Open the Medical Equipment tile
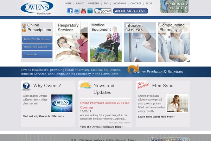 pyautogui.click(x=106, y=42)
